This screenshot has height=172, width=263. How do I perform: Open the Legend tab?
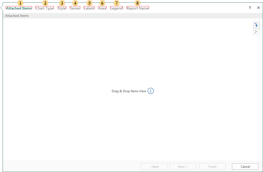(x=117, y=8)
